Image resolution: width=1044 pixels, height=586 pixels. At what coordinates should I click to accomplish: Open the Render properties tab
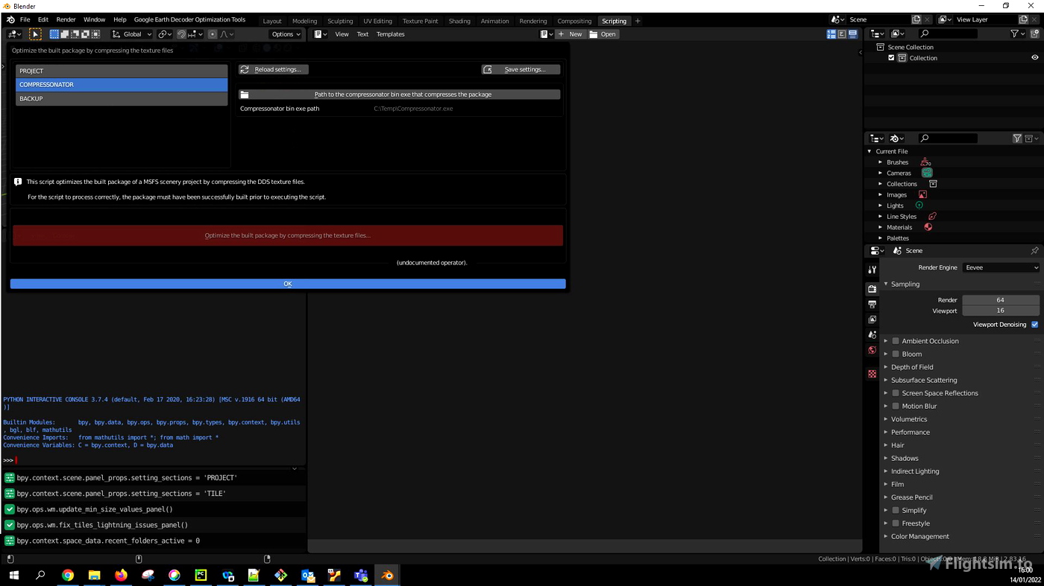point(872,289)
